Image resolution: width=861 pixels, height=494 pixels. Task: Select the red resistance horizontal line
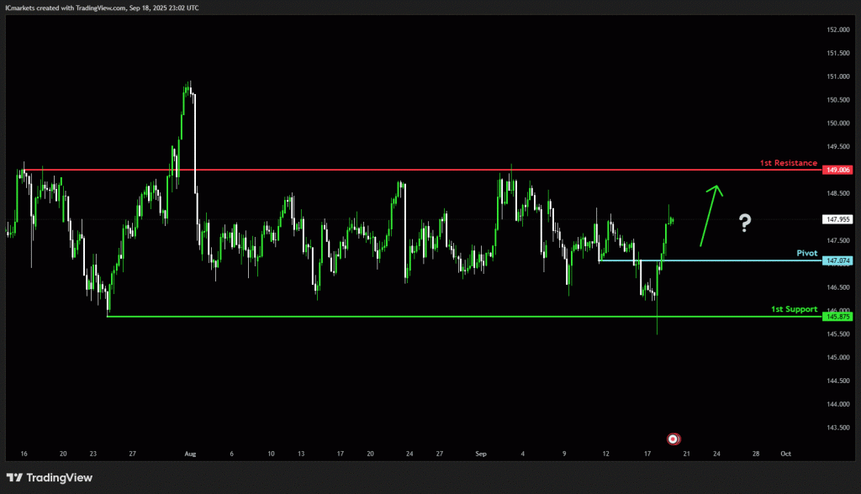point(423,171)
